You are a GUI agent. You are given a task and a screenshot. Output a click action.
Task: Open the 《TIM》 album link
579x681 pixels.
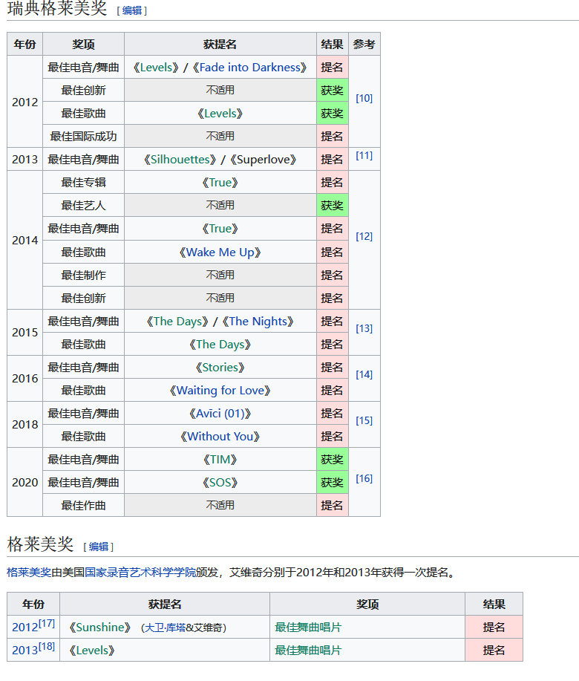tap(220, 460)
